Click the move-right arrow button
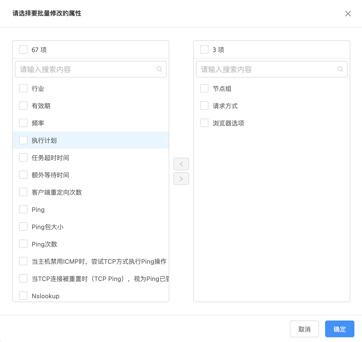 pyautogui.click(x=181, y=179)
